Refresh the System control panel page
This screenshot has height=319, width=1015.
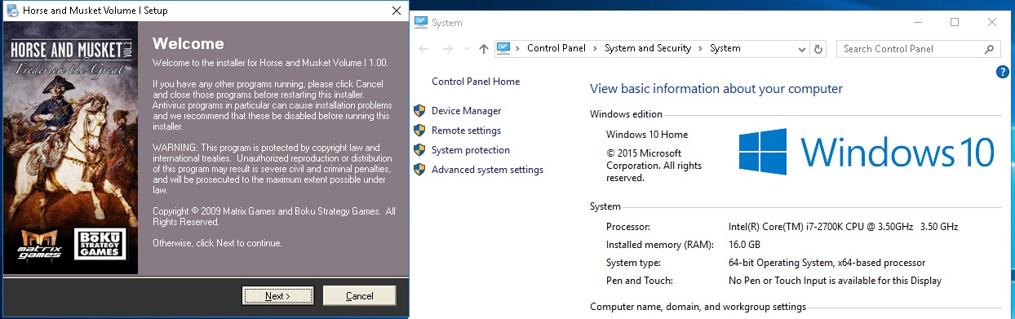pyautogui.click(x=819, y=49)
